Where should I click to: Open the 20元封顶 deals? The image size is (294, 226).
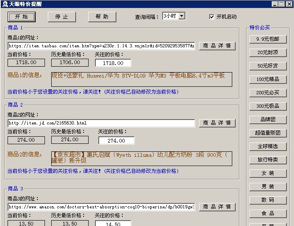268,52
